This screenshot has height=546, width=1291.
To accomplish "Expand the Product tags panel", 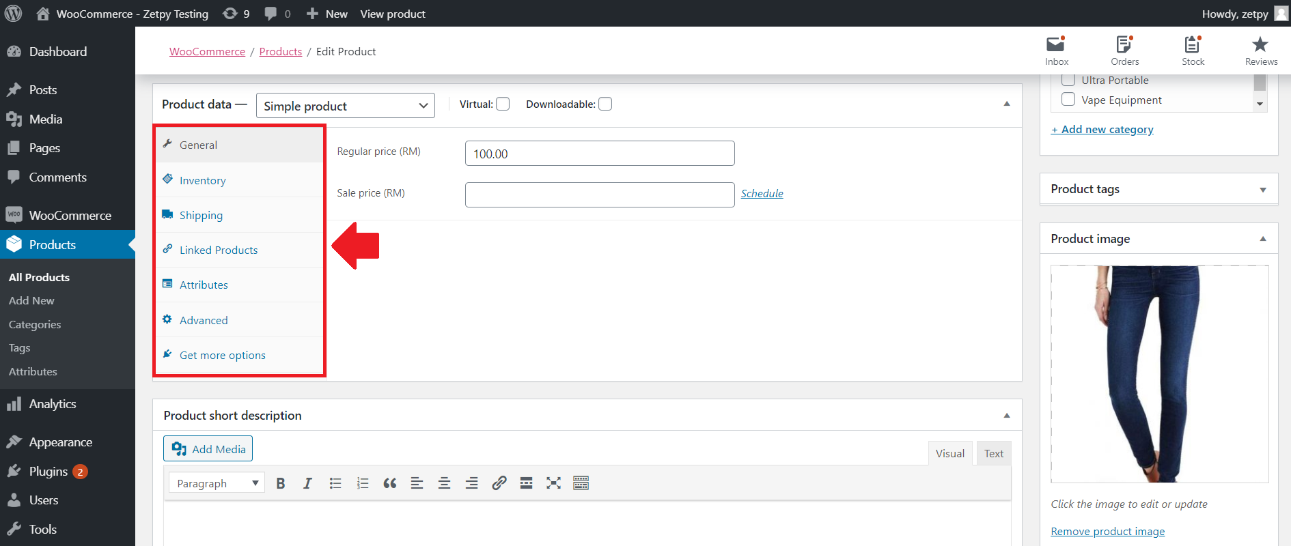I will [1263, 190].
